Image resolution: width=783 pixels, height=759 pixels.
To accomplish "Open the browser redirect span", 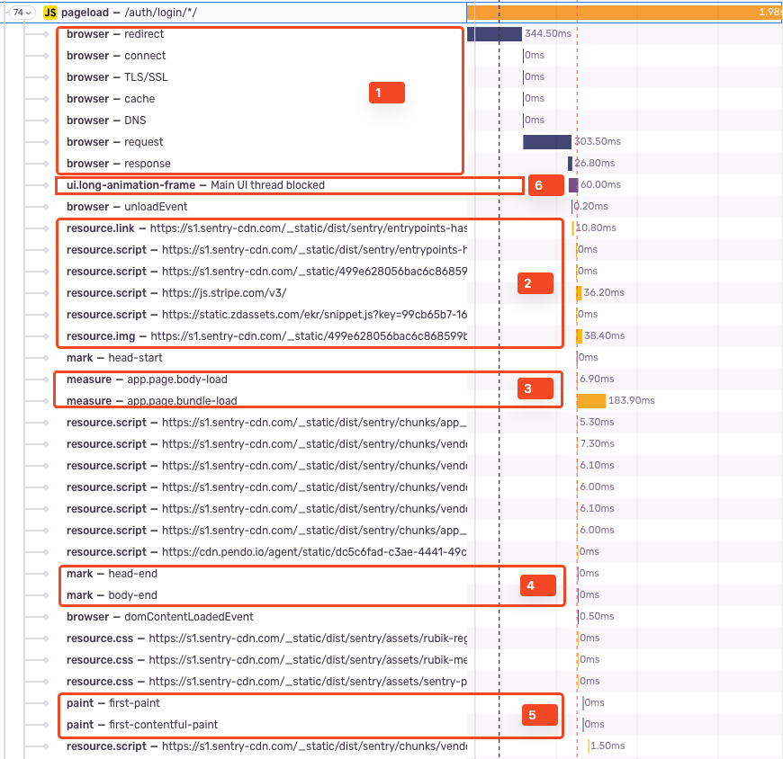I will (x=115, y=34).
